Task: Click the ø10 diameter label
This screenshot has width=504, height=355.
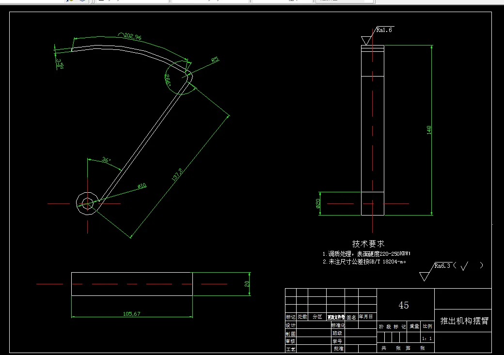Action: [142, 185]
